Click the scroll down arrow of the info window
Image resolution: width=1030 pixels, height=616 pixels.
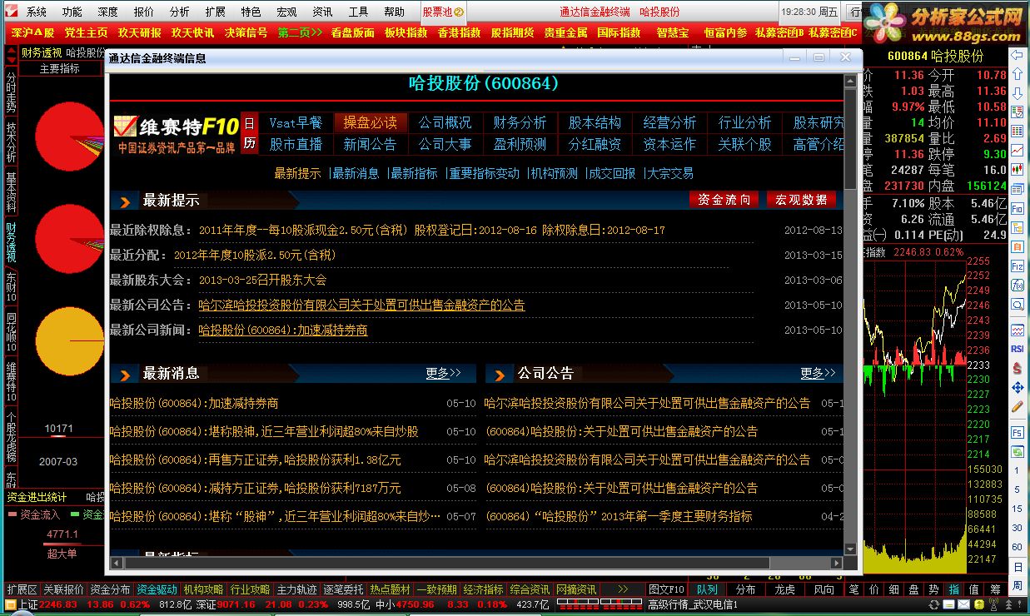(850, 549)
